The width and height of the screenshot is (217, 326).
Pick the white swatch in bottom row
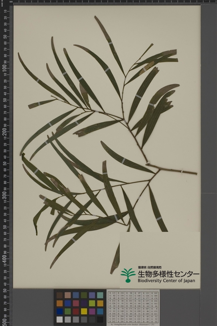point(59,319)
